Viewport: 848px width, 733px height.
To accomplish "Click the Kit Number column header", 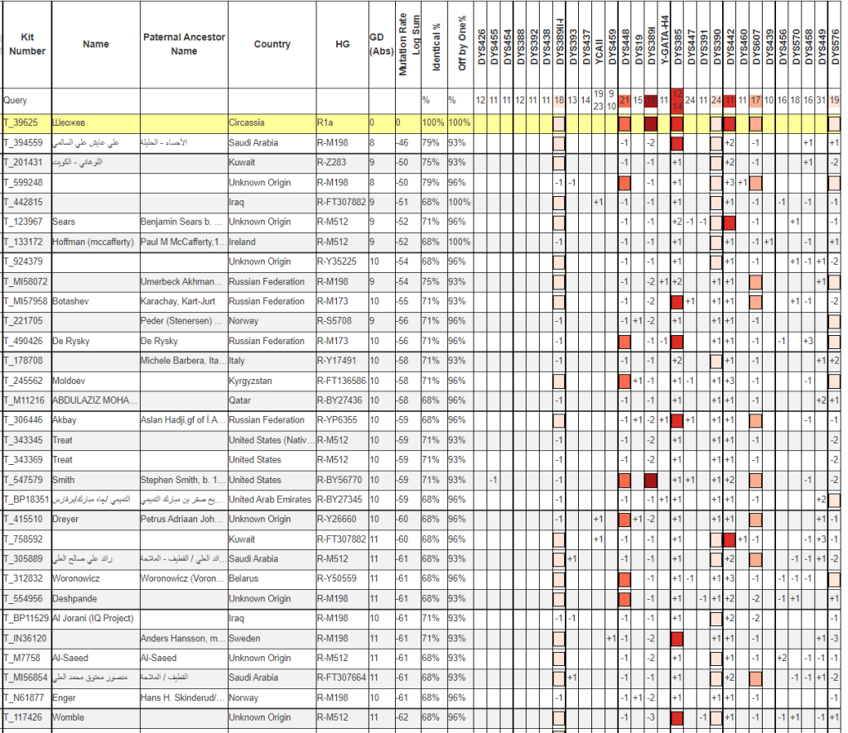I will click(26, 45).
